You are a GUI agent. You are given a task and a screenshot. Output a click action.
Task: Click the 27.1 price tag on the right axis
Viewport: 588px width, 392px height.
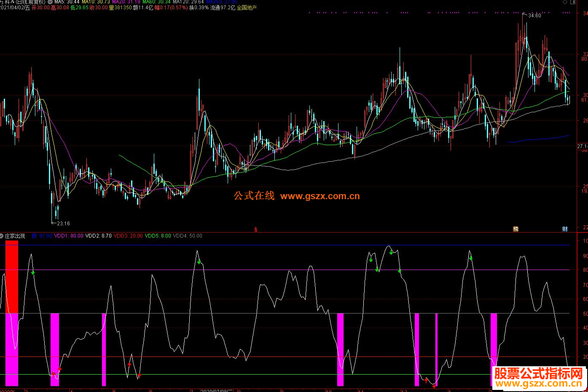point(583,146)
